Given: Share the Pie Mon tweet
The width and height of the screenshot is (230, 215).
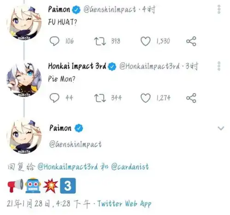Looking at the screenshot, I should 191,98.
